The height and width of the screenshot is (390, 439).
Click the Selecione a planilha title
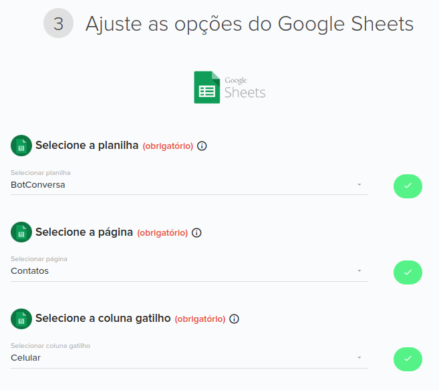[x=87, y=146]
